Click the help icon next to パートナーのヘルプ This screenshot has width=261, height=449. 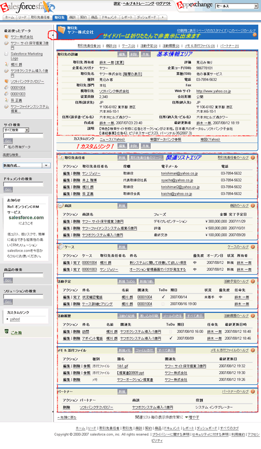click(253, 392)
